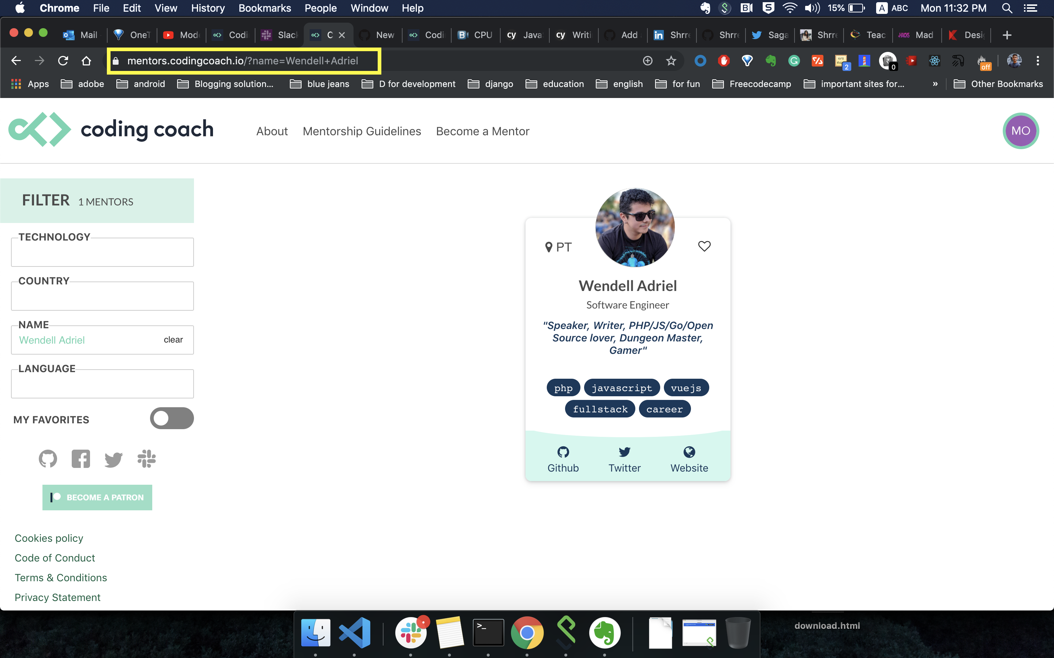Image resolution: width=1054 pixels, height=658 pixels.
Task: Open the Cookies policy link
Action: (49, 538)
